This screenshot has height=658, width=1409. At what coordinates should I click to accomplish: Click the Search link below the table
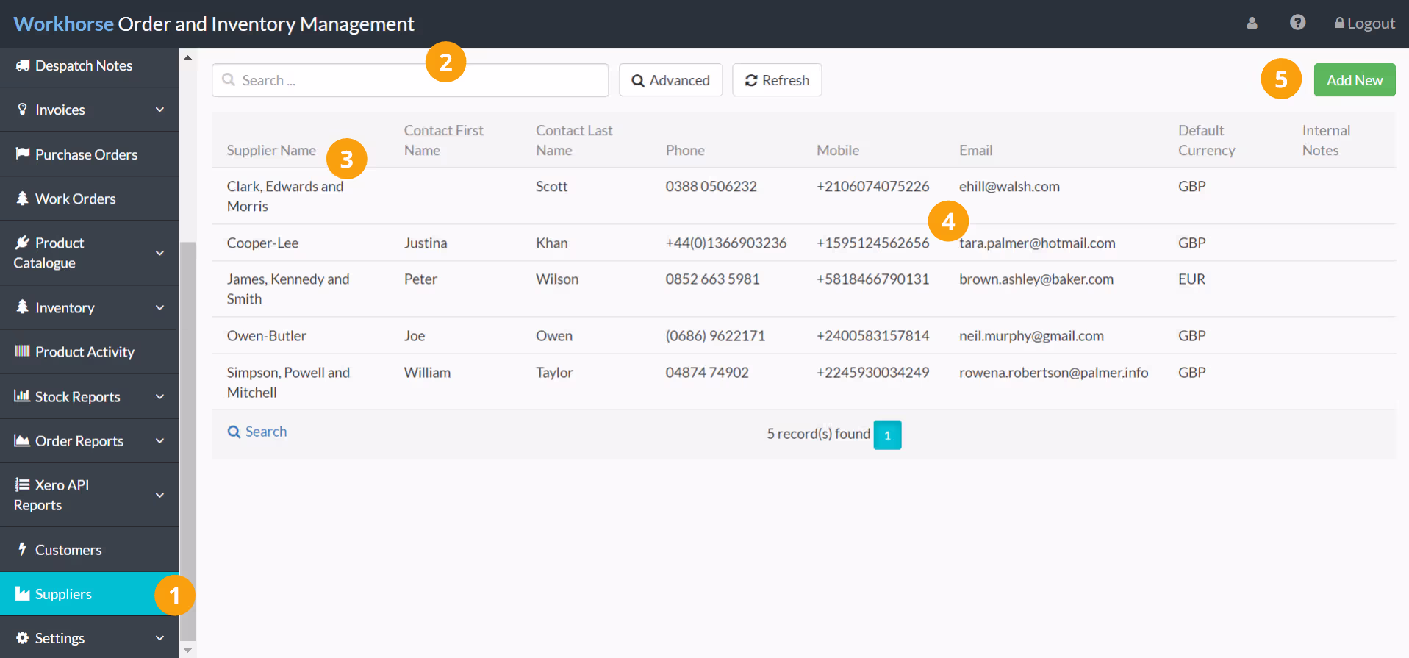[x=257, y=432]
